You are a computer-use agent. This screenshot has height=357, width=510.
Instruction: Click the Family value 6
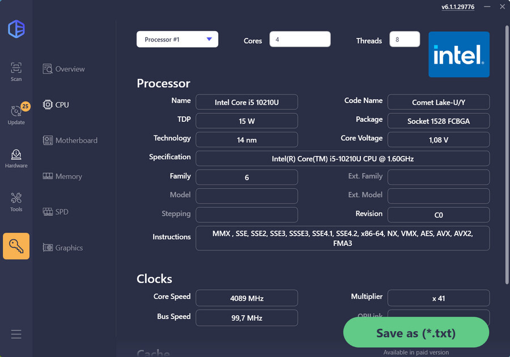click(x=246, y=177)
